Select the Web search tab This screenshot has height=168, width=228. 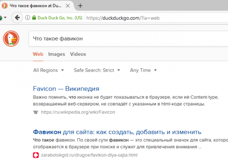click(x=38, y=54)
